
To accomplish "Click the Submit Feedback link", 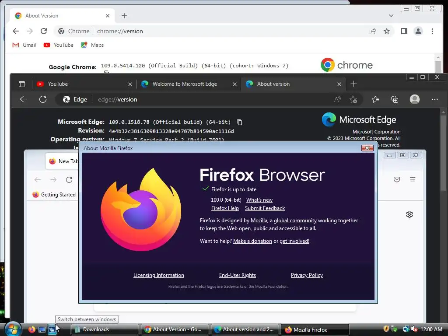I will (x=265, y=208).
